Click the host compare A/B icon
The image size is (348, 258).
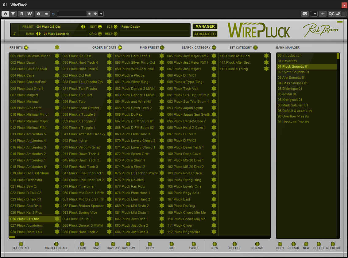tap(38, 14)
